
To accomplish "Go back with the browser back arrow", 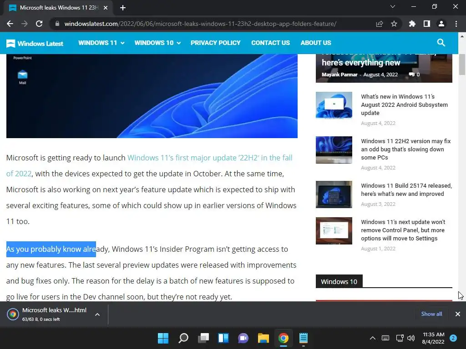I will pos(10,24).
